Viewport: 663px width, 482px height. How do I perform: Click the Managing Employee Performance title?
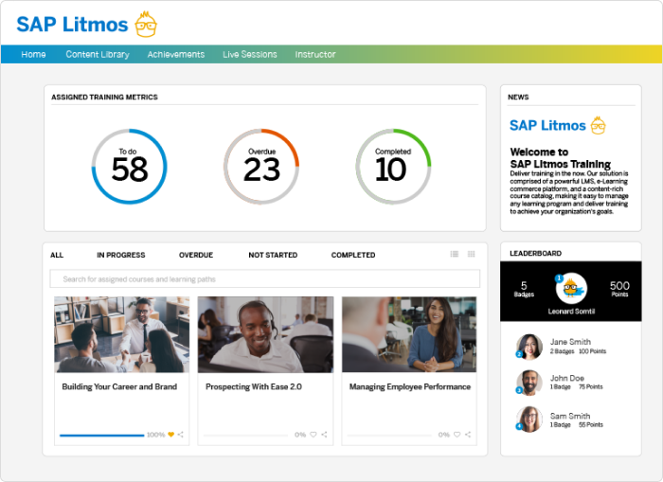click(x=410, y=386)
